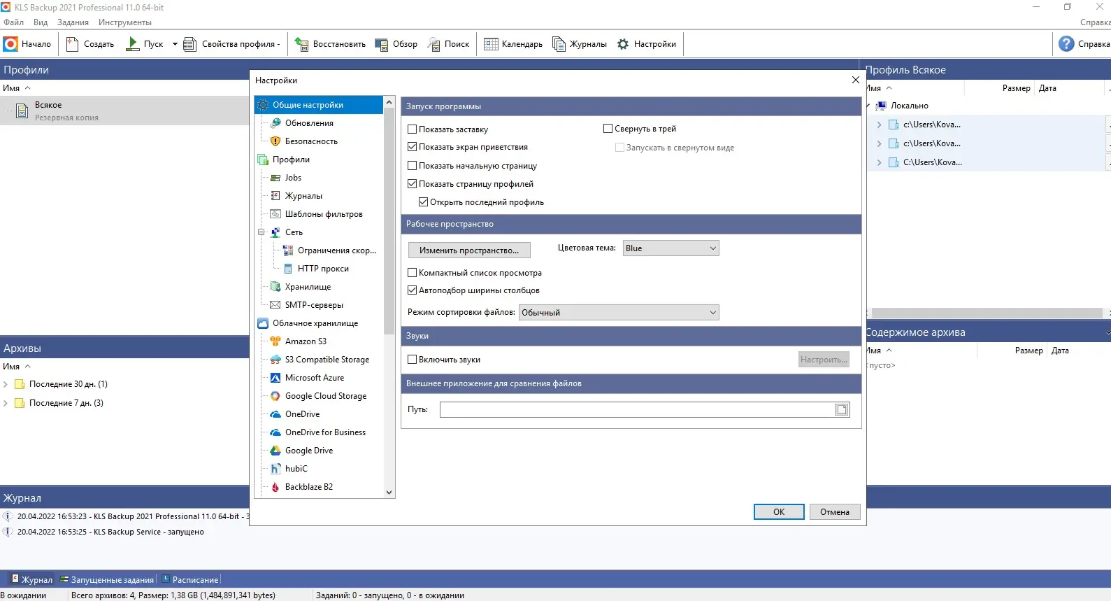Enable Компактный список просмотра checkbox
1111x601 pixels.
point(413,273)
